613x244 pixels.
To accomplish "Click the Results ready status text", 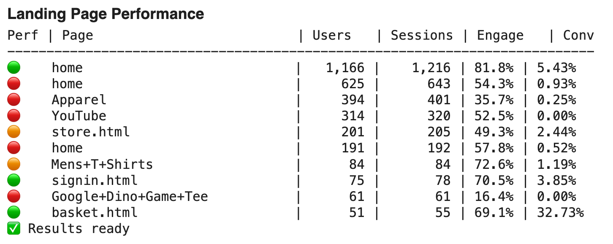I will pos(79,229).
